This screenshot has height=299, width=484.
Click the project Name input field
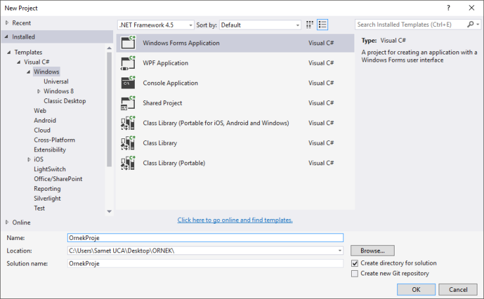205,238
